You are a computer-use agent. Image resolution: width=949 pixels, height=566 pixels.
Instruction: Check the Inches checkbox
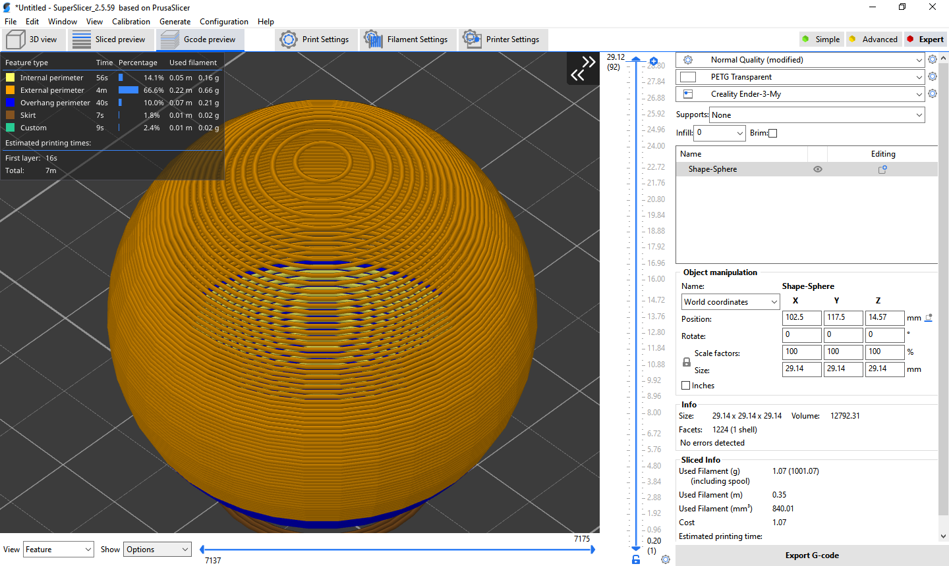click(686, 385)
